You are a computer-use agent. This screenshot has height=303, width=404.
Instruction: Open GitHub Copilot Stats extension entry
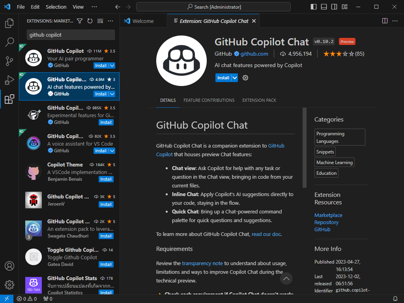(69, 284)
